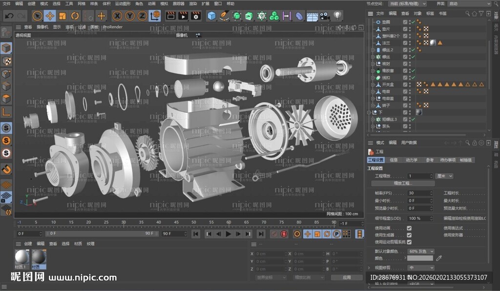Disable the 使用生成器 checkbox
This screenshot has height=291, width=500.
click(409, 235)
